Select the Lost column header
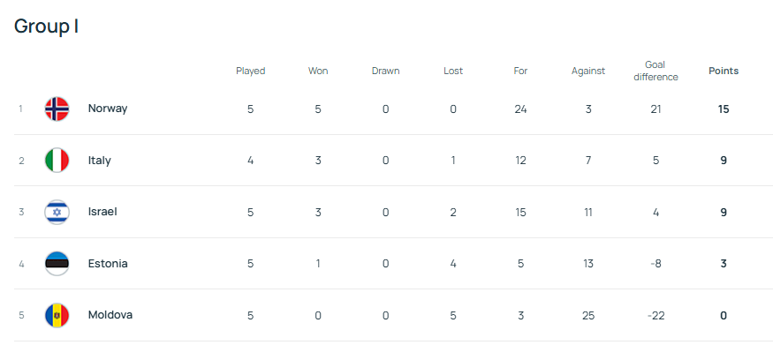 pyautogui.click(x=453, y=71)
